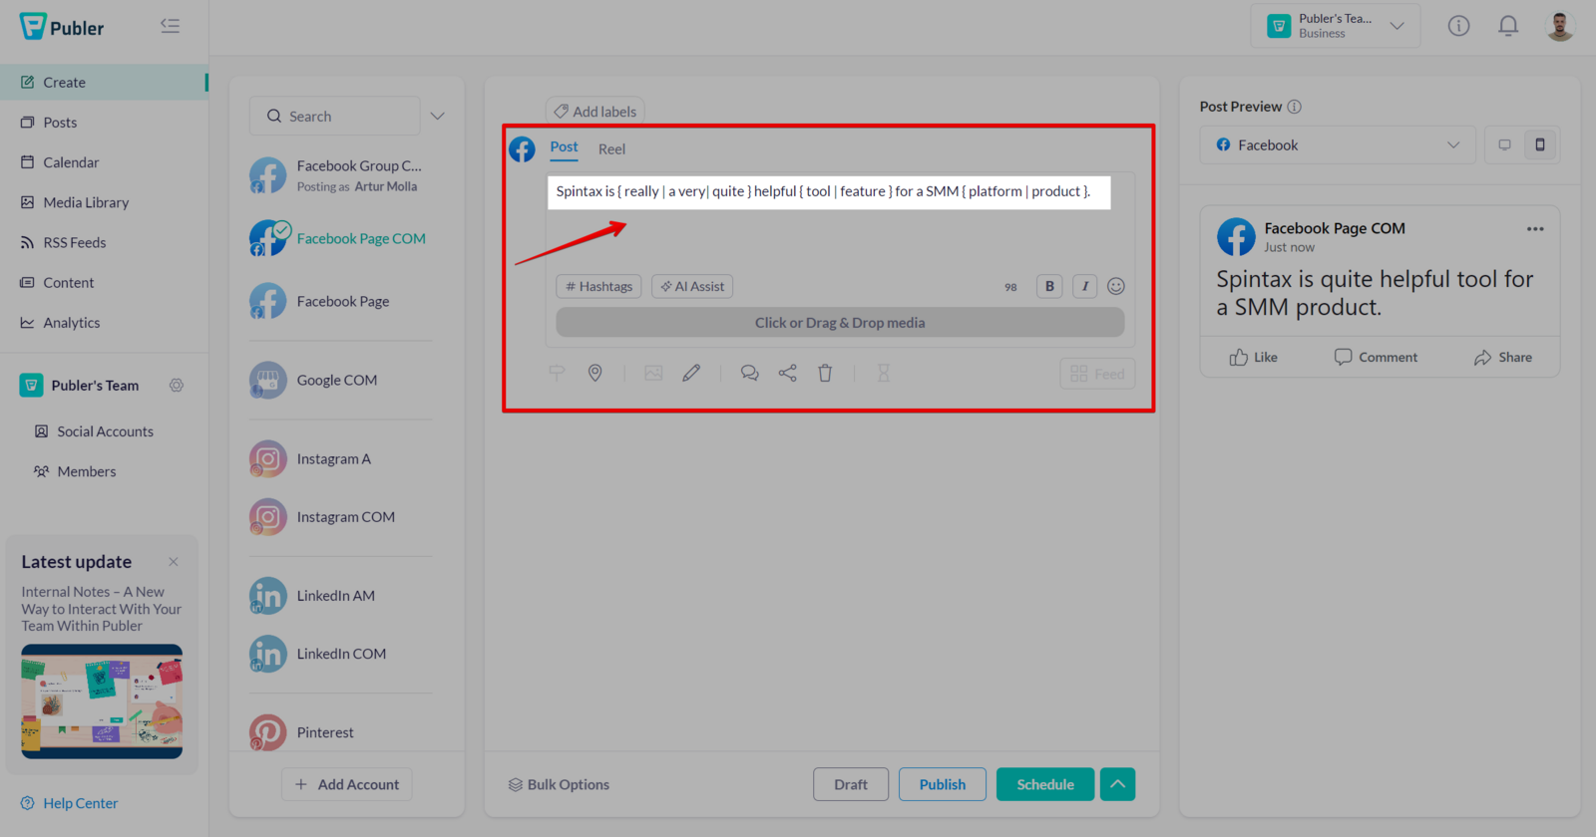Open the pencil edit tool
This screenshot has height=837, width=1596.
pyautogui.click(x=691, y=373)
